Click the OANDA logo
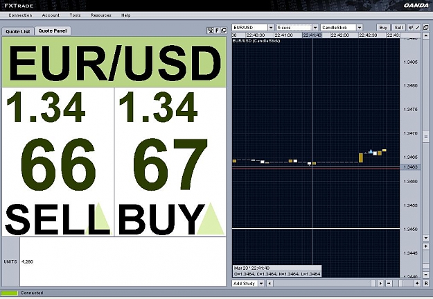The width and height of the screenshot is (433, 299). point(416,6)
